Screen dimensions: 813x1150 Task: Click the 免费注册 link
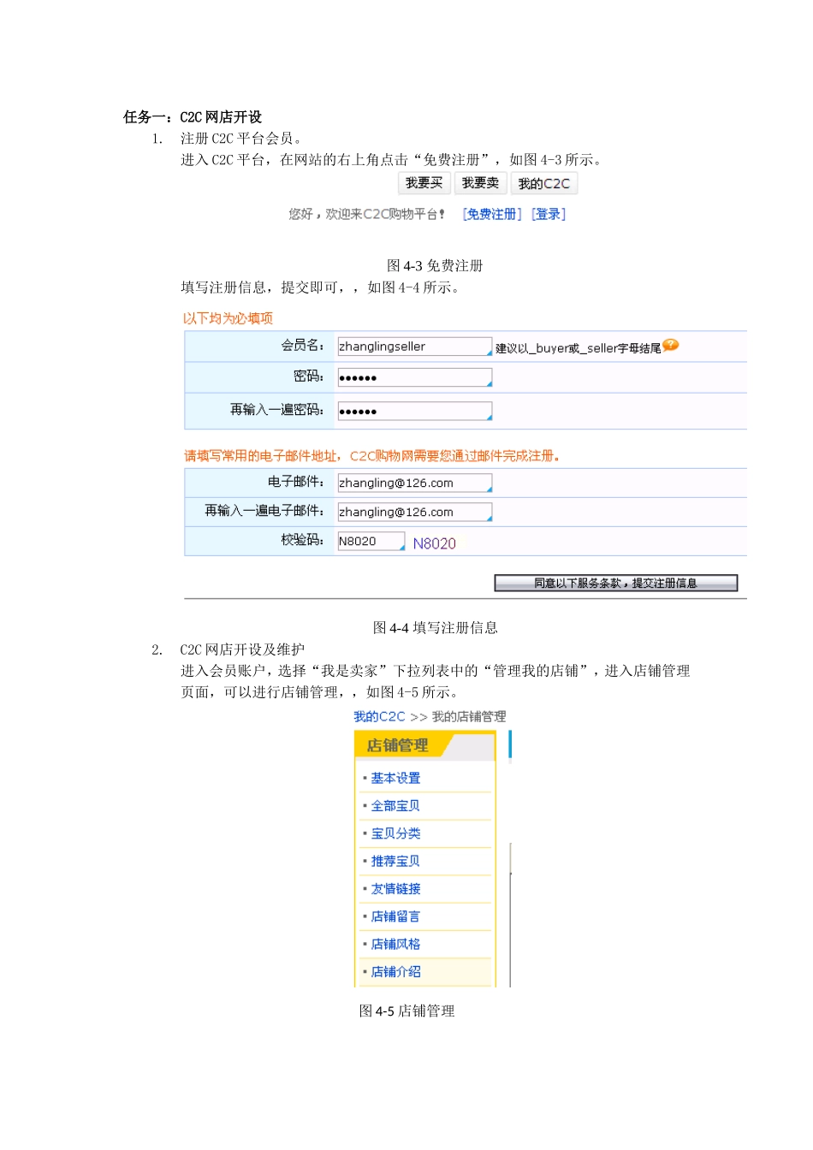(490, 214)
